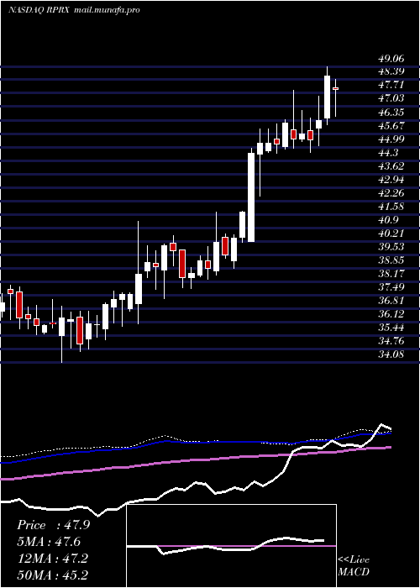Click the 34.08 price axis label

[391, 355]
